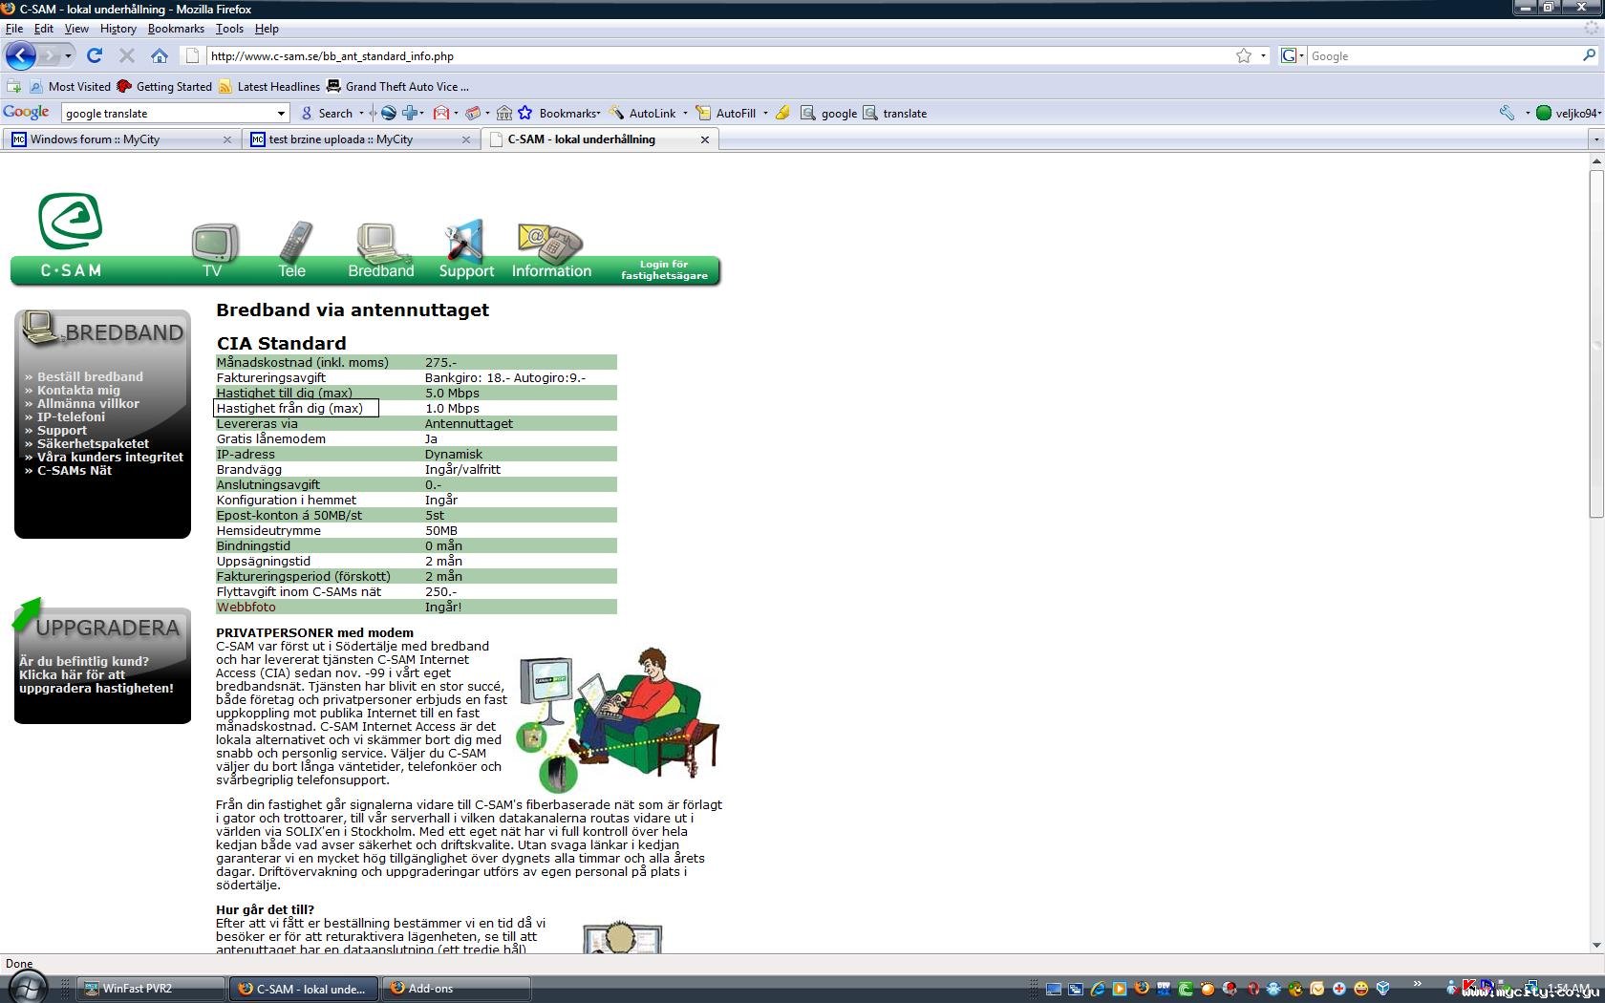Screen dimensions: 1605x1003
Task: Open the Latest Headlines feed bookmark
Action: (268, 86)
